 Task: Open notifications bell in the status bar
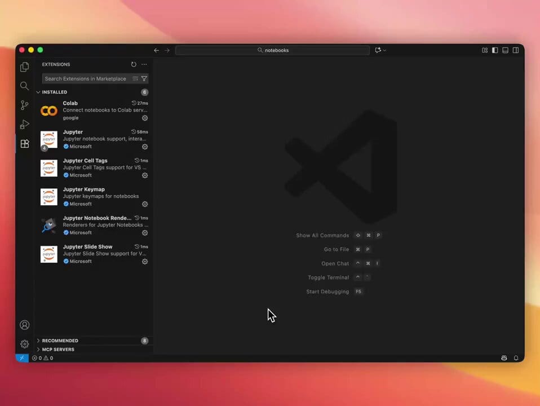516,358
